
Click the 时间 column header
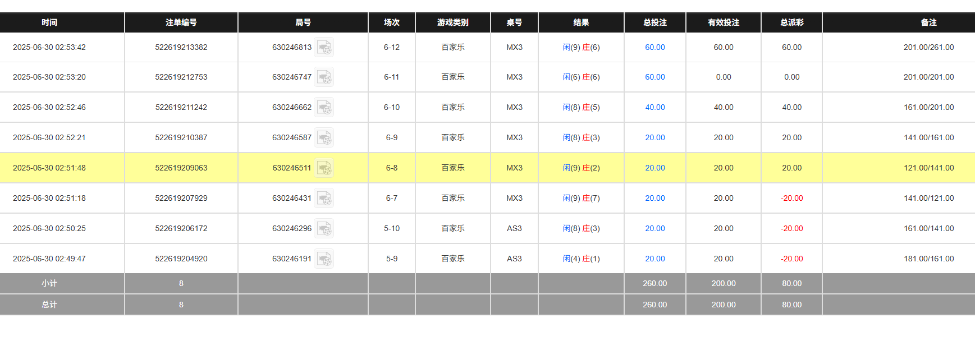(49, 22)
